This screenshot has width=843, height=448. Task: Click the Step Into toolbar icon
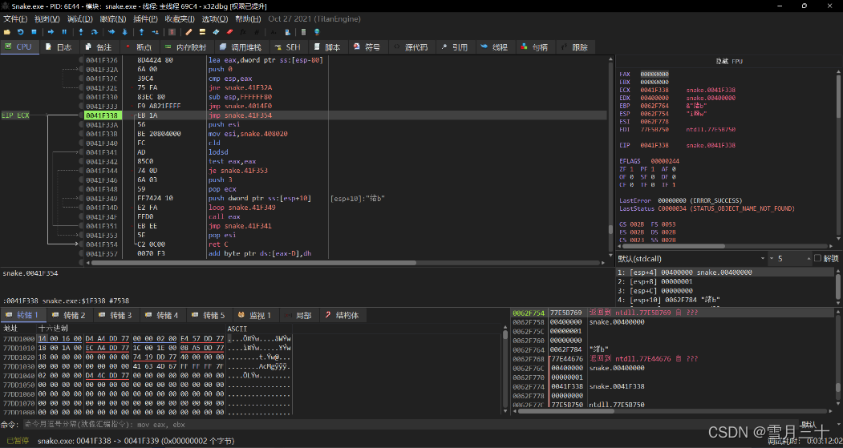[81, 32]
